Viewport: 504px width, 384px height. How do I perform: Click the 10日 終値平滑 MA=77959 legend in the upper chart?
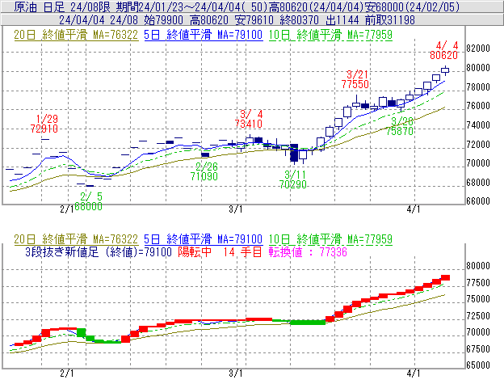[330, 35]
